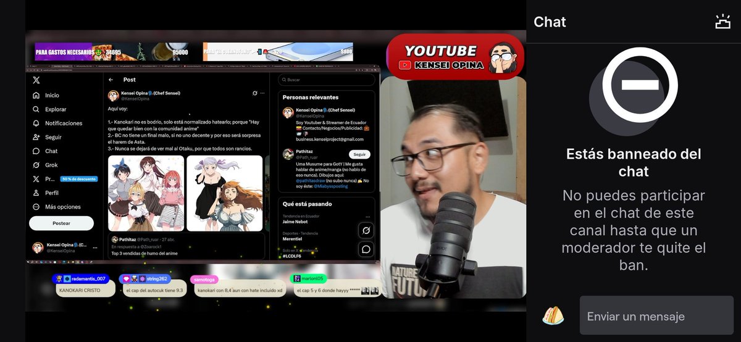Click the magnifier icon beside Explorar
The width and height of the screenshot is (741, 342).
pos(36,109)
